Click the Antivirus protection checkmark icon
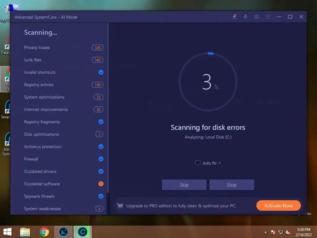 [101, 147]
